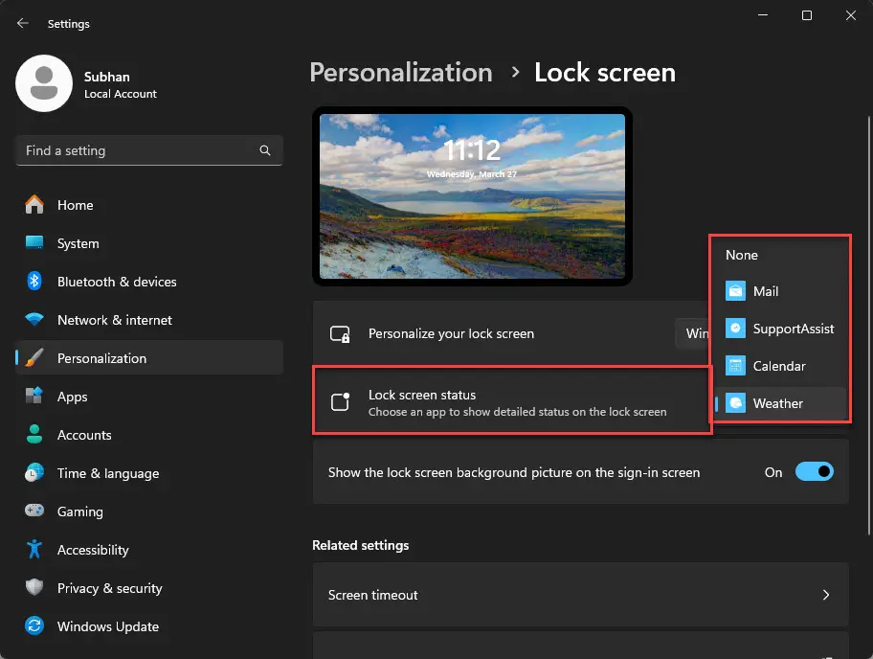Click the Privacy & security shield icon

coord(34,587)
